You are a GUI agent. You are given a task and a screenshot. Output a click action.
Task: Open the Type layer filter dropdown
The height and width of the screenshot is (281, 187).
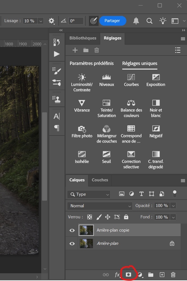click(x=89, y=194)
